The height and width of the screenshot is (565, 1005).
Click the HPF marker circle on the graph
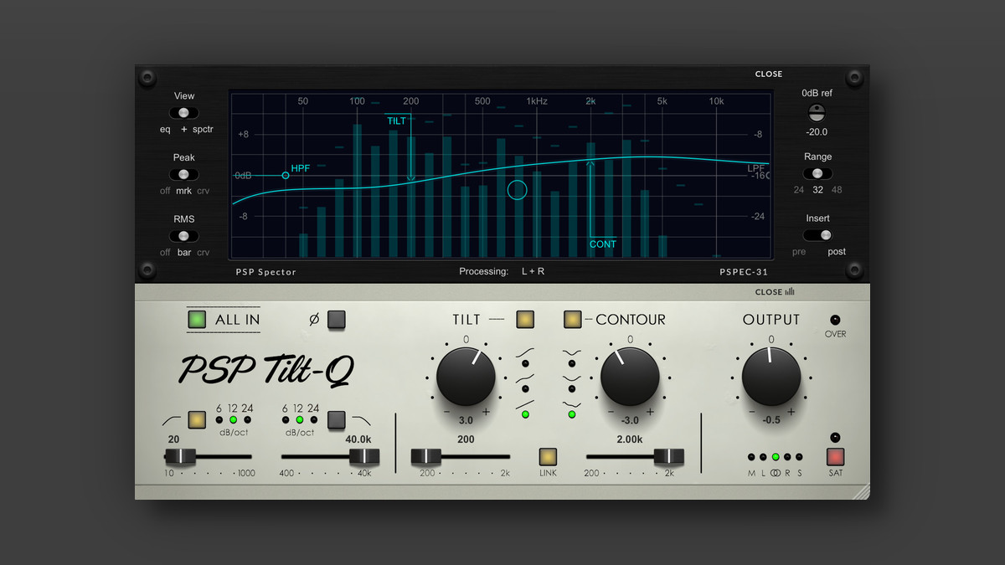tap(285, 175)
